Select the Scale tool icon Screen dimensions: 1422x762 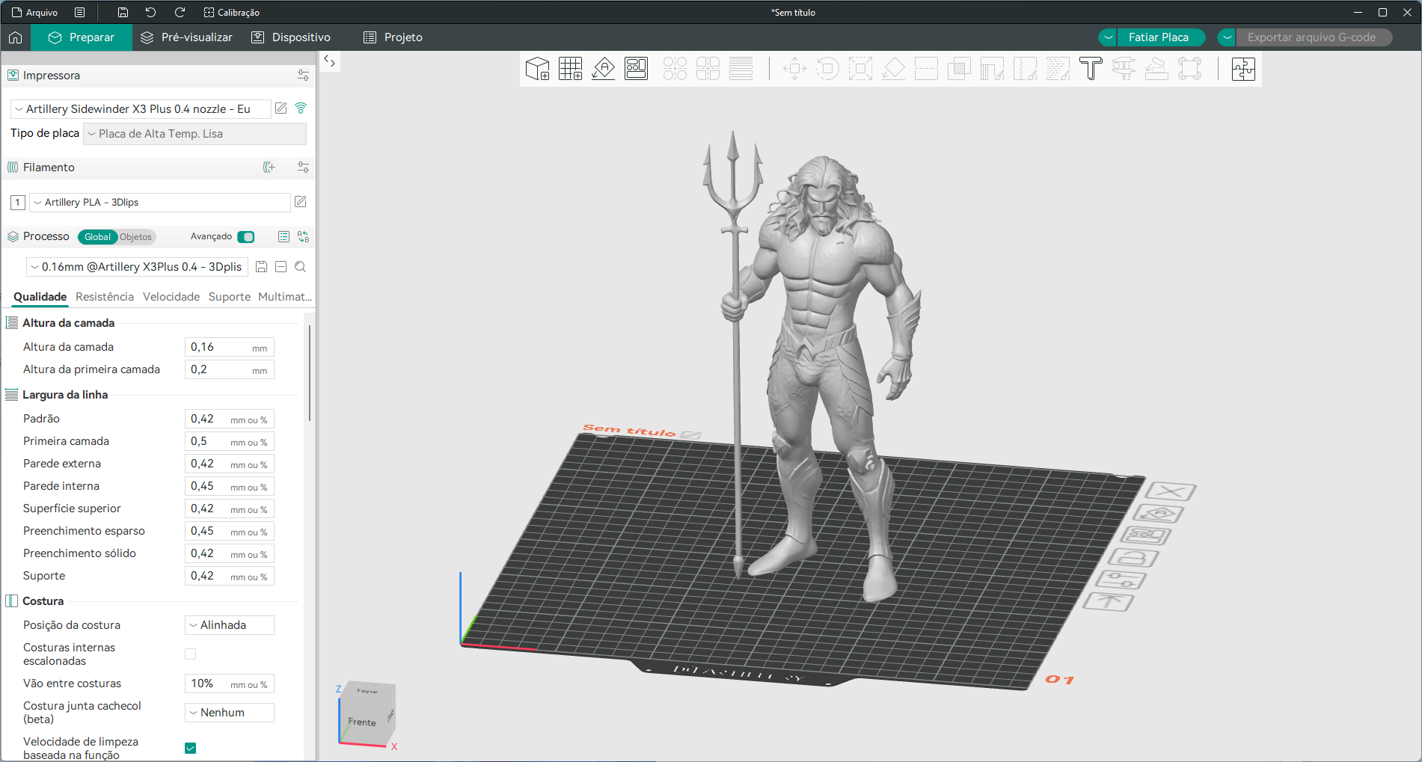pyautogui.click(x=860, y=69)
